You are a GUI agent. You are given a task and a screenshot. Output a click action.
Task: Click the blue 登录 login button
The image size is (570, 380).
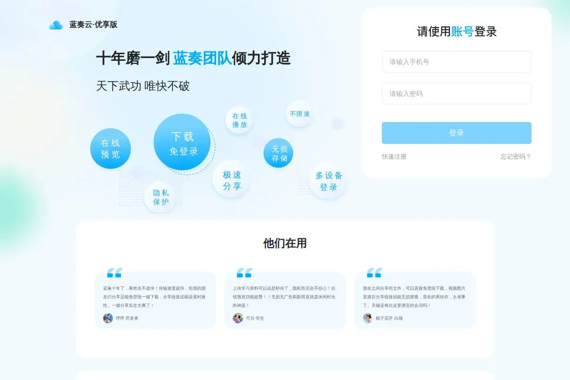(456, 133)
